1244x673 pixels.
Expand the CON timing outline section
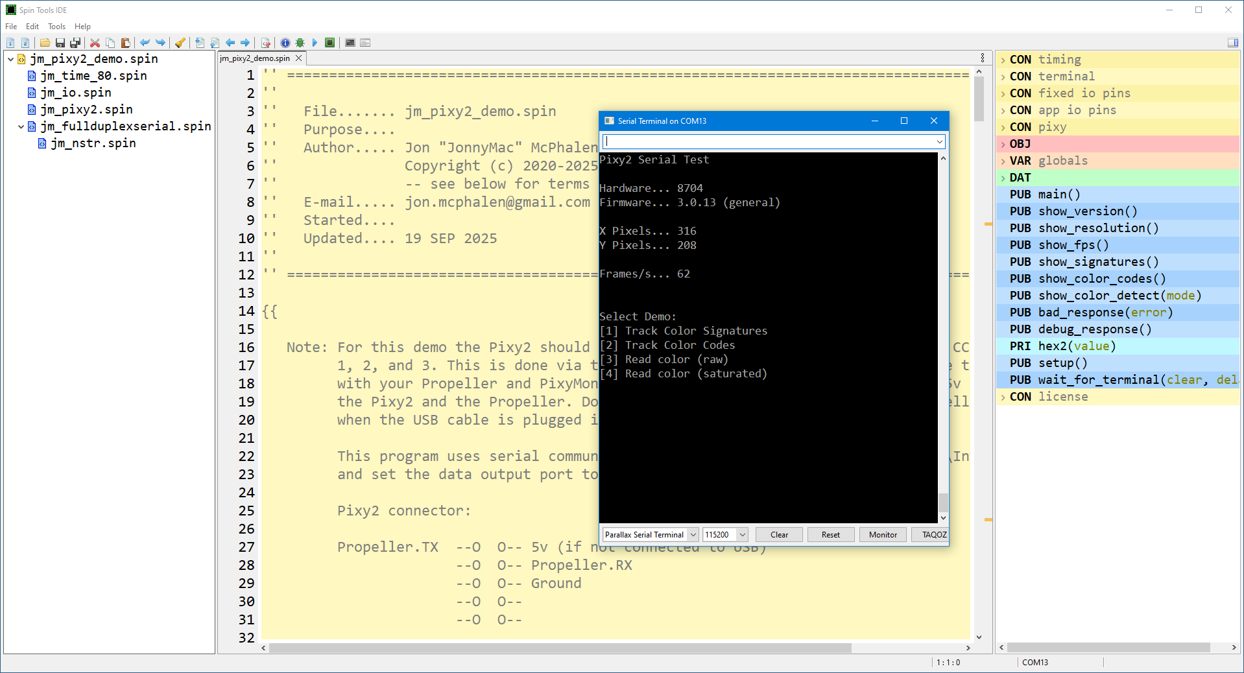[x=1003, y=60]
